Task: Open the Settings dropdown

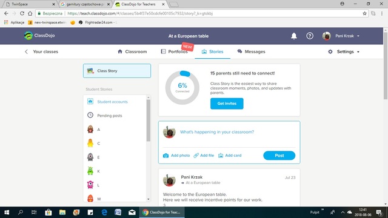Action: tap(344, 51)
